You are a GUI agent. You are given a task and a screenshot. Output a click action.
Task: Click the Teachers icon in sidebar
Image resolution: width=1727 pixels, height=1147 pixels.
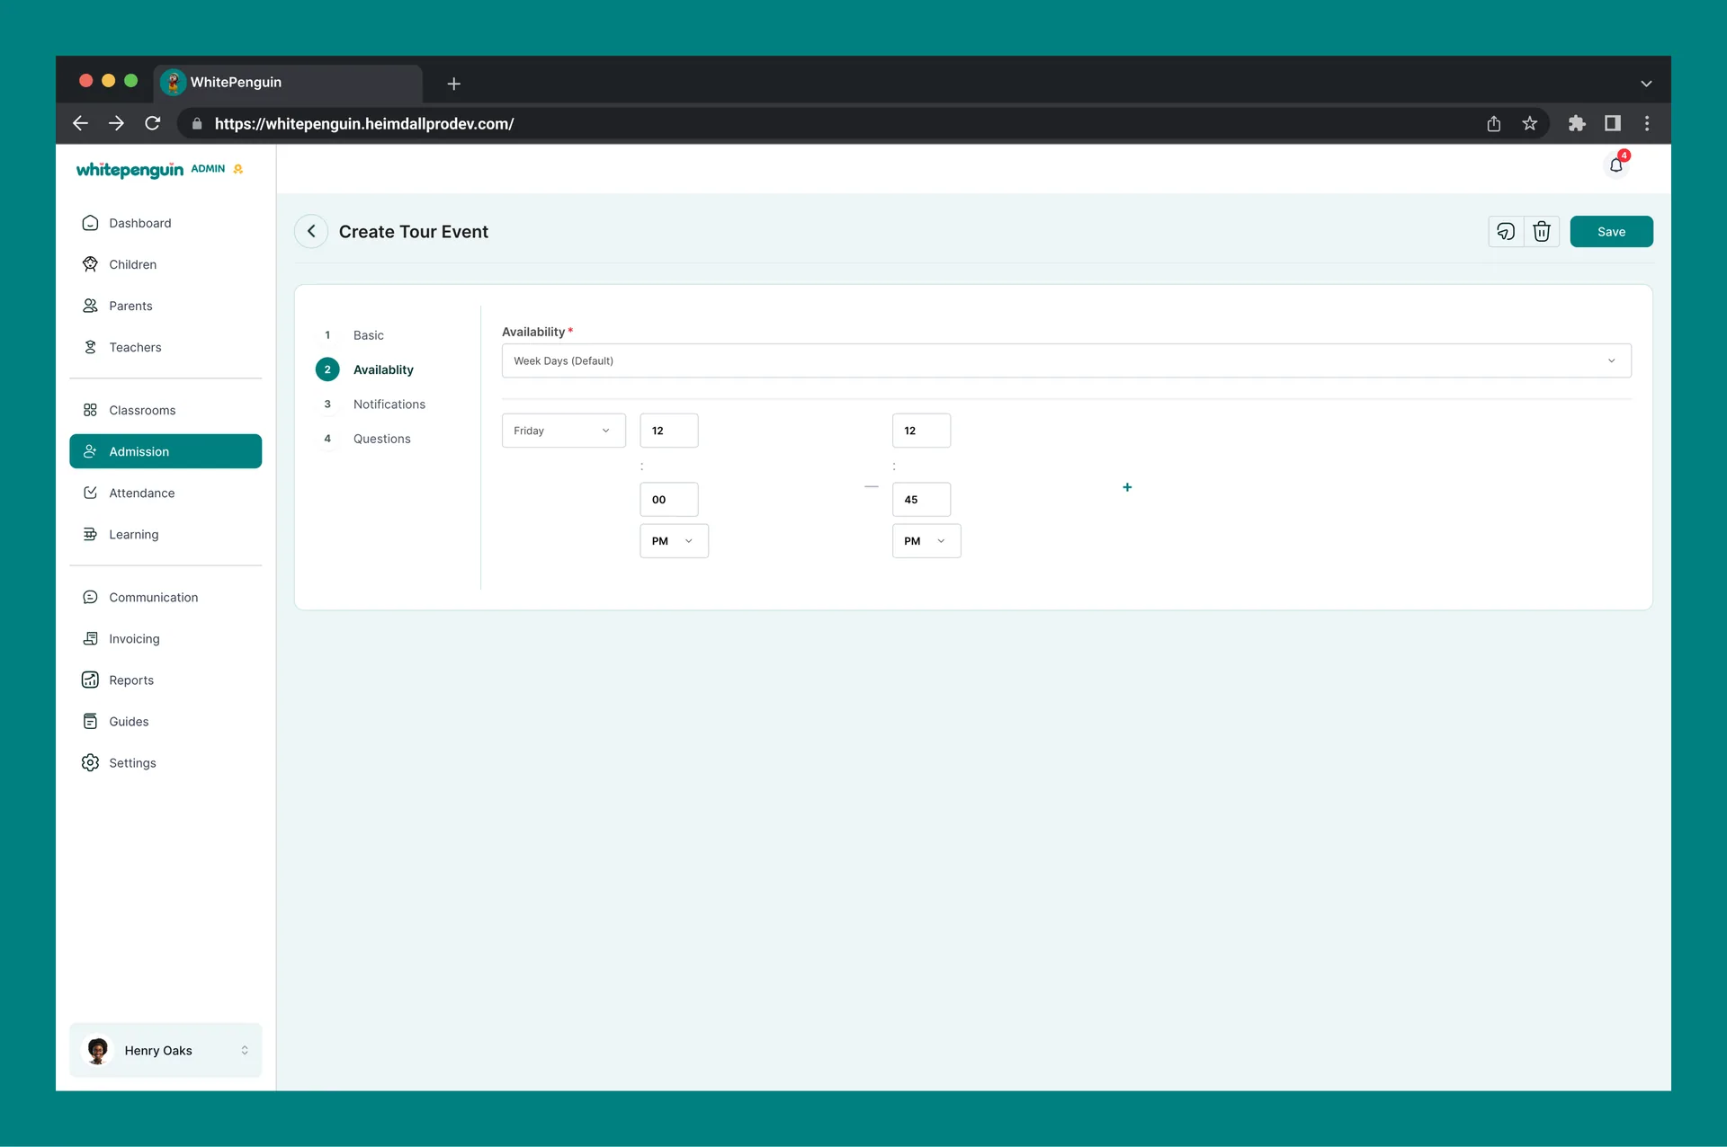coord(90,347)
